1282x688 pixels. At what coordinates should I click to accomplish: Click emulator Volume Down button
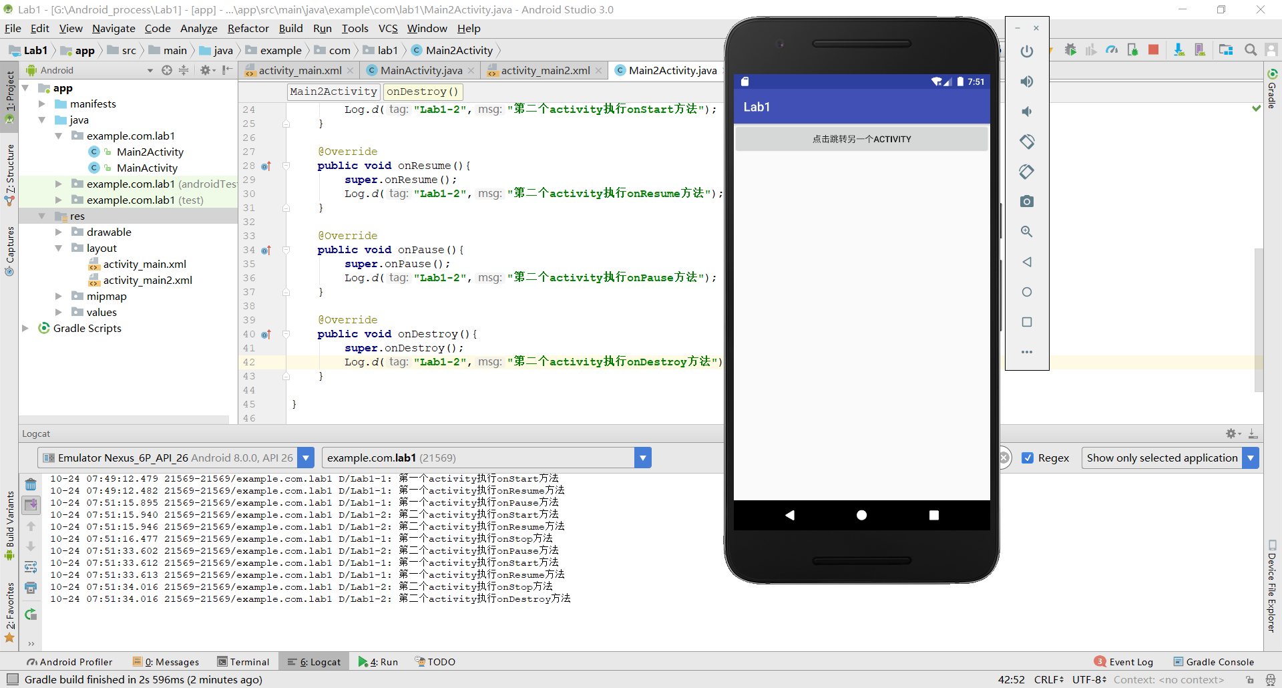coord(1027,112)
